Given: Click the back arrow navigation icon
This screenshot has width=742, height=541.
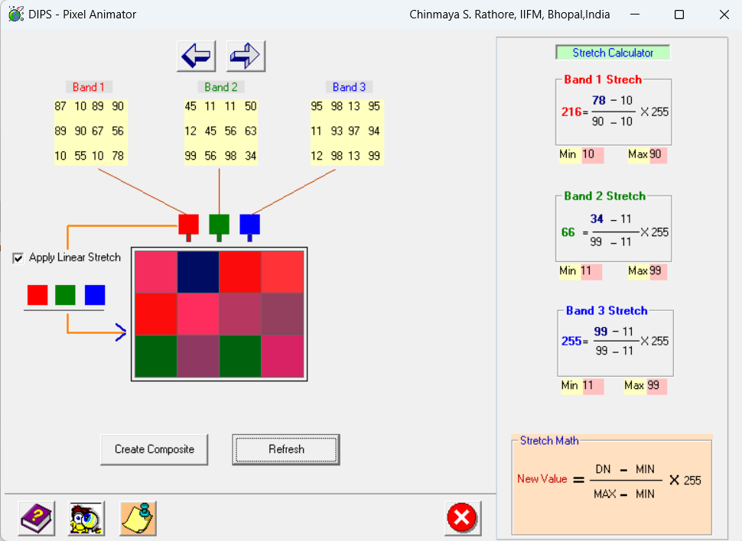Looking at the screenshot, I should [x=197, y=56].
